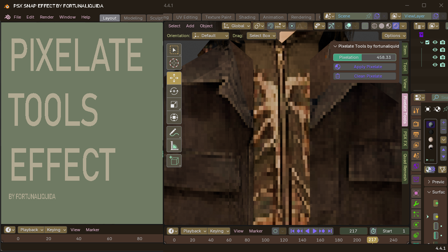Open right timeline Playback dropdown
The height and width of the screenshot is (252, 448).
pyautogui.click(x=194, y=231)
